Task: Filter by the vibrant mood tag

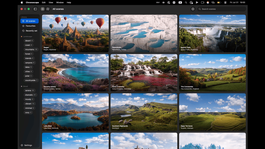Action: click(x=30, y=104)
